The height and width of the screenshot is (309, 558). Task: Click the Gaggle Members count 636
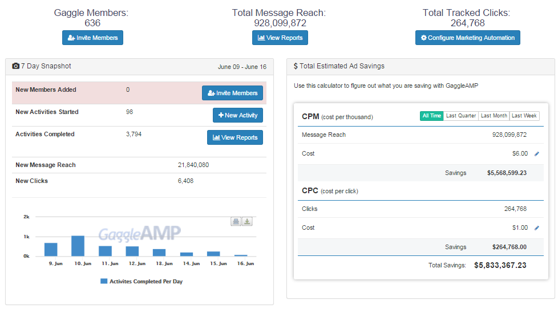92,23
